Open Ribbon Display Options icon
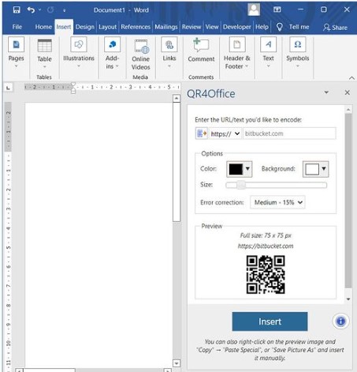 point(277,9)
